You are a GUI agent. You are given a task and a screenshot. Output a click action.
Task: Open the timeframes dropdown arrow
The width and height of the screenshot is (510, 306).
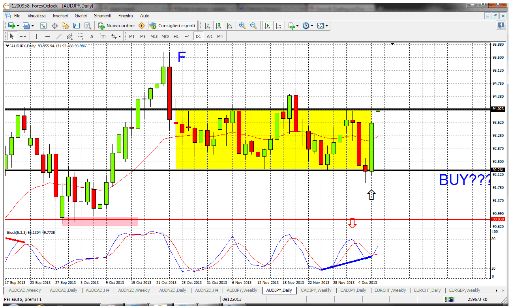tap(312, 25)
